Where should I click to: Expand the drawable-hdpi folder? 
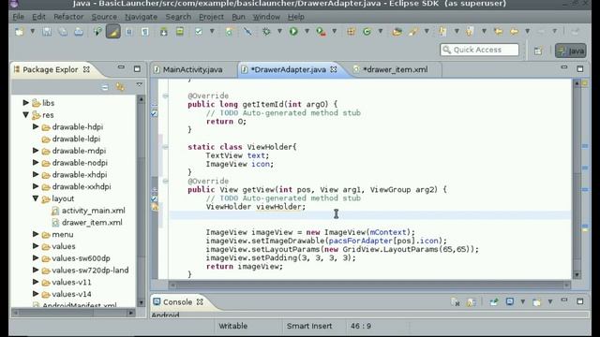36,126
